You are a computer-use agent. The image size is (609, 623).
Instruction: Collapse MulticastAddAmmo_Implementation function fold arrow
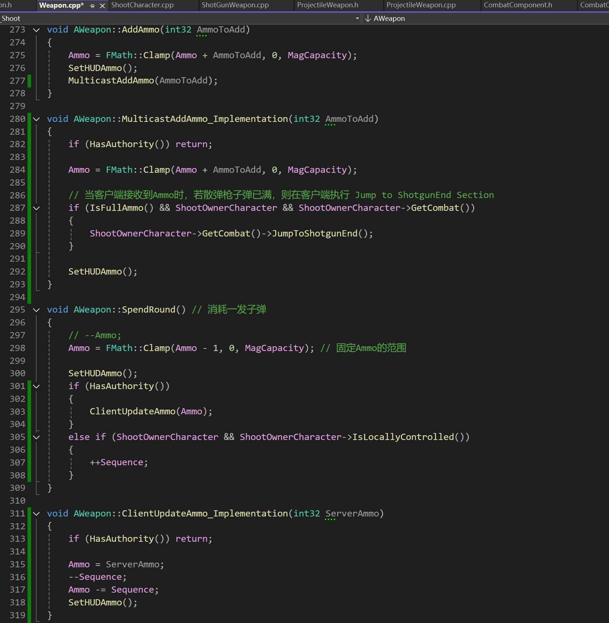pos(36,119)
